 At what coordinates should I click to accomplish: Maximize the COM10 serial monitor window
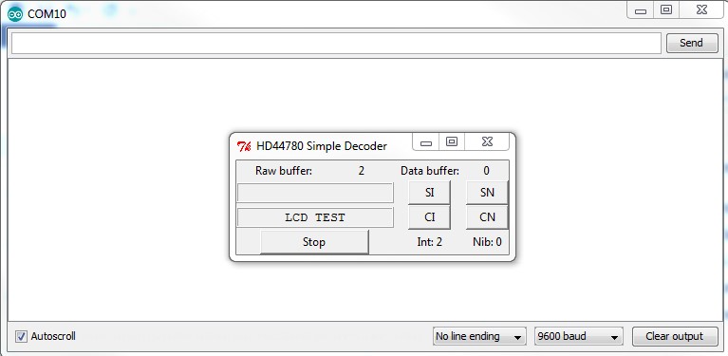(x=666, y=10)
